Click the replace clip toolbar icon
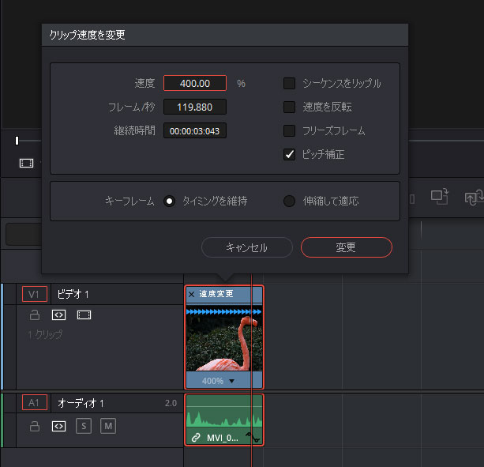 (x=474, y=198)
